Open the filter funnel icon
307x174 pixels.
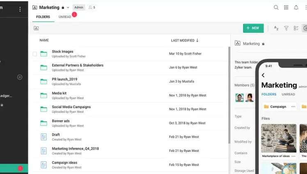[x=286, y=28]
